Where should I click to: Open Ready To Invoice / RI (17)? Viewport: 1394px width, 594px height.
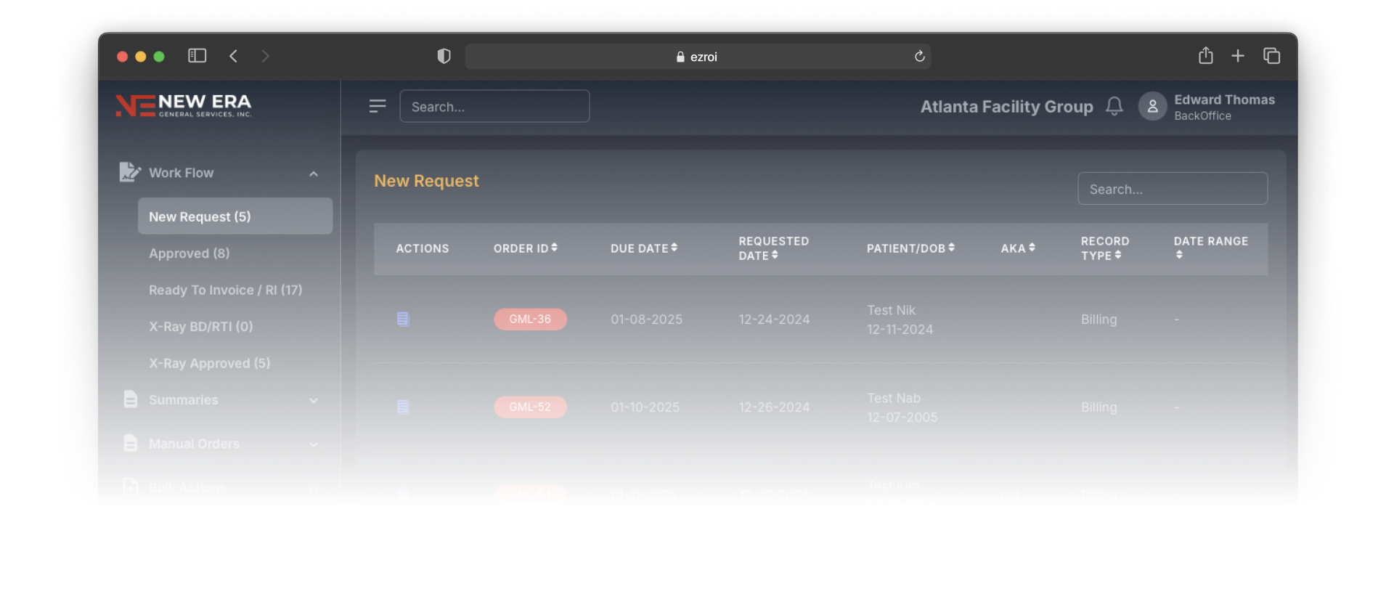click(225, 290)
